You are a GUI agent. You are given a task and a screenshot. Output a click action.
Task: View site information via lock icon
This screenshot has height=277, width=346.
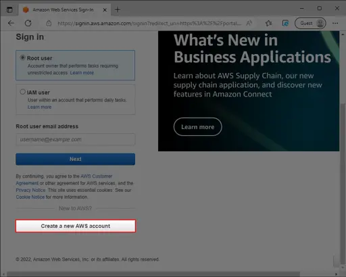click(49, 23)
